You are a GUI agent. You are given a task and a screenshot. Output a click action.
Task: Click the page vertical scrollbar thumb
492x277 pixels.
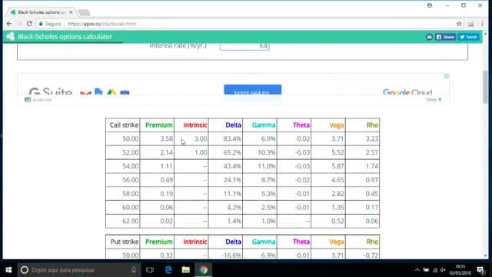(x=485, y=87)
